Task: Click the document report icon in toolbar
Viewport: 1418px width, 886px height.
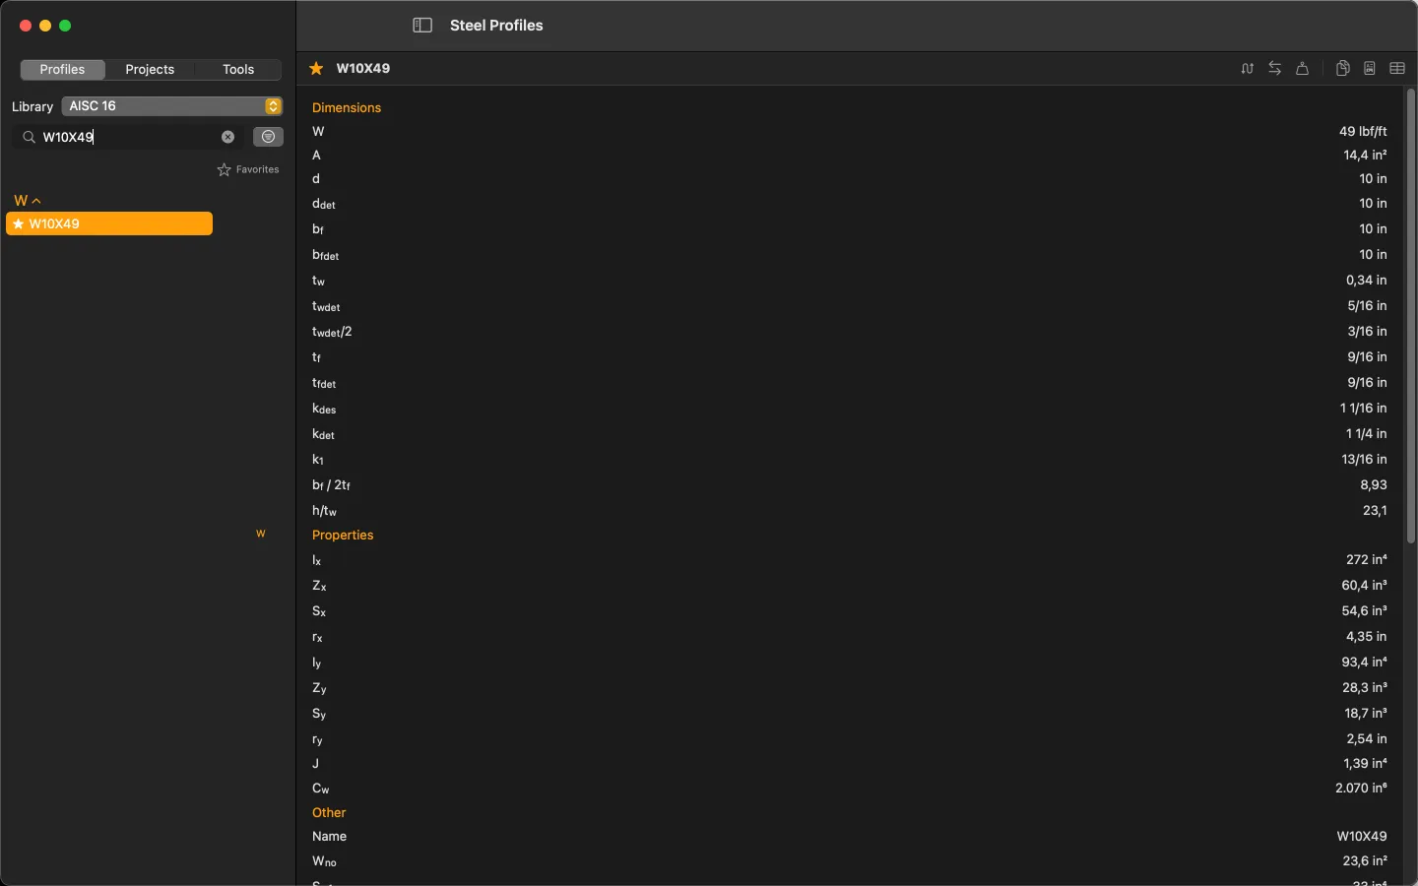Action: 1370,68
